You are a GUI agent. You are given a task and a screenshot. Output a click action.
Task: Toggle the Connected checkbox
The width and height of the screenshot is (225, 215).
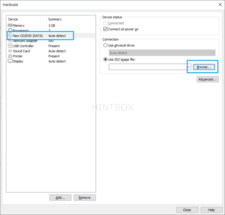pos(105,23)
